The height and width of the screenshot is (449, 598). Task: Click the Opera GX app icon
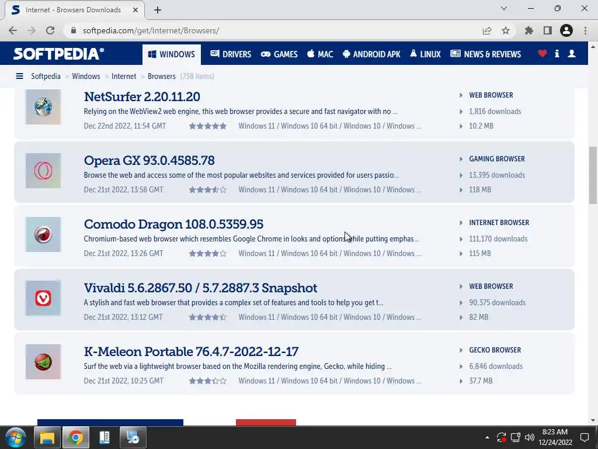[x=43, y=171]
